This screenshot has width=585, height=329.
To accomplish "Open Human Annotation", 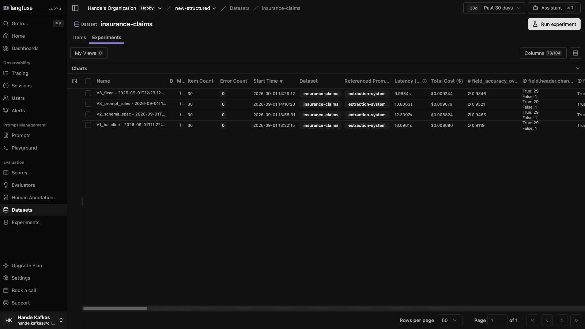I will point(33,197).
